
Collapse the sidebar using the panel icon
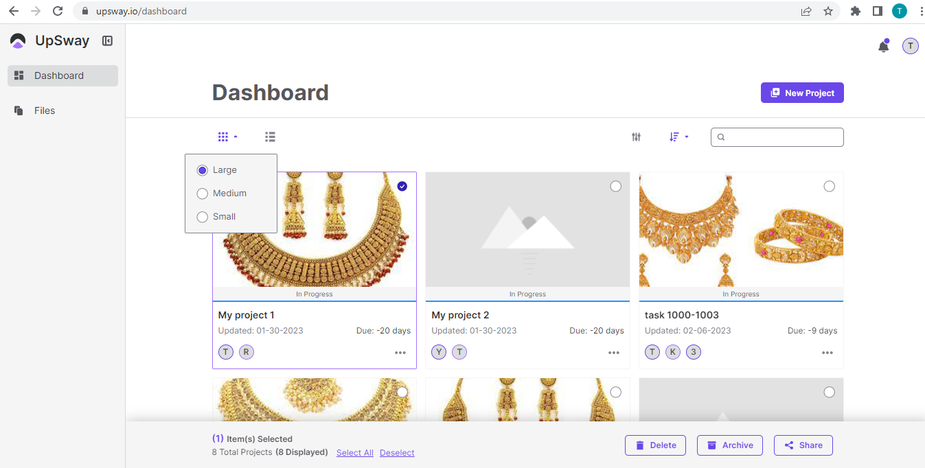107,41
